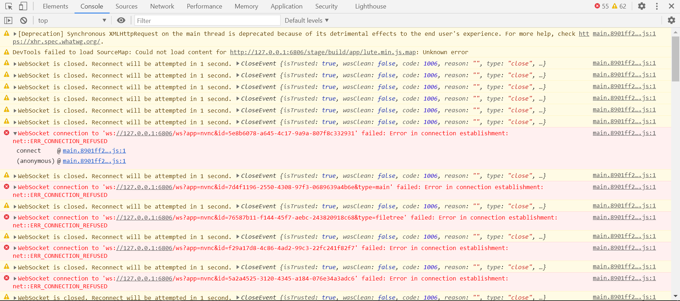
Task: Collapse the expanded WebSocket error for id=5e8b6078
Action: (x=15, y=134)
